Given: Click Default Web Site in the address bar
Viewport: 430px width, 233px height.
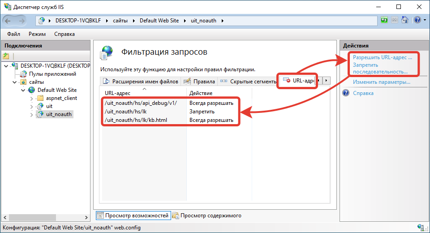Looking at the screenshot, I should click(x=159, y=21).
